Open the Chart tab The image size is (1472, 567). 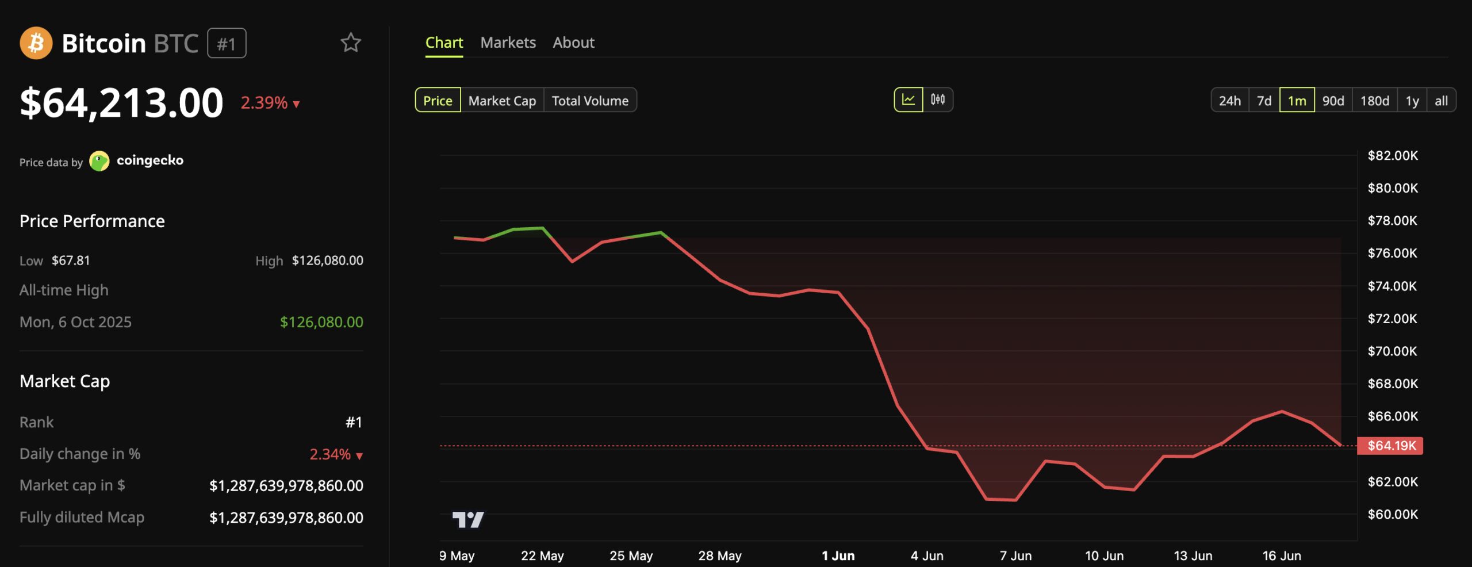[444, 43]
